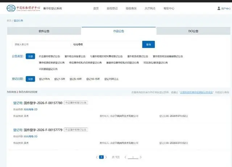Click the right arrow after the page jump field
232x167 pixels.
(x=141, y=157)
